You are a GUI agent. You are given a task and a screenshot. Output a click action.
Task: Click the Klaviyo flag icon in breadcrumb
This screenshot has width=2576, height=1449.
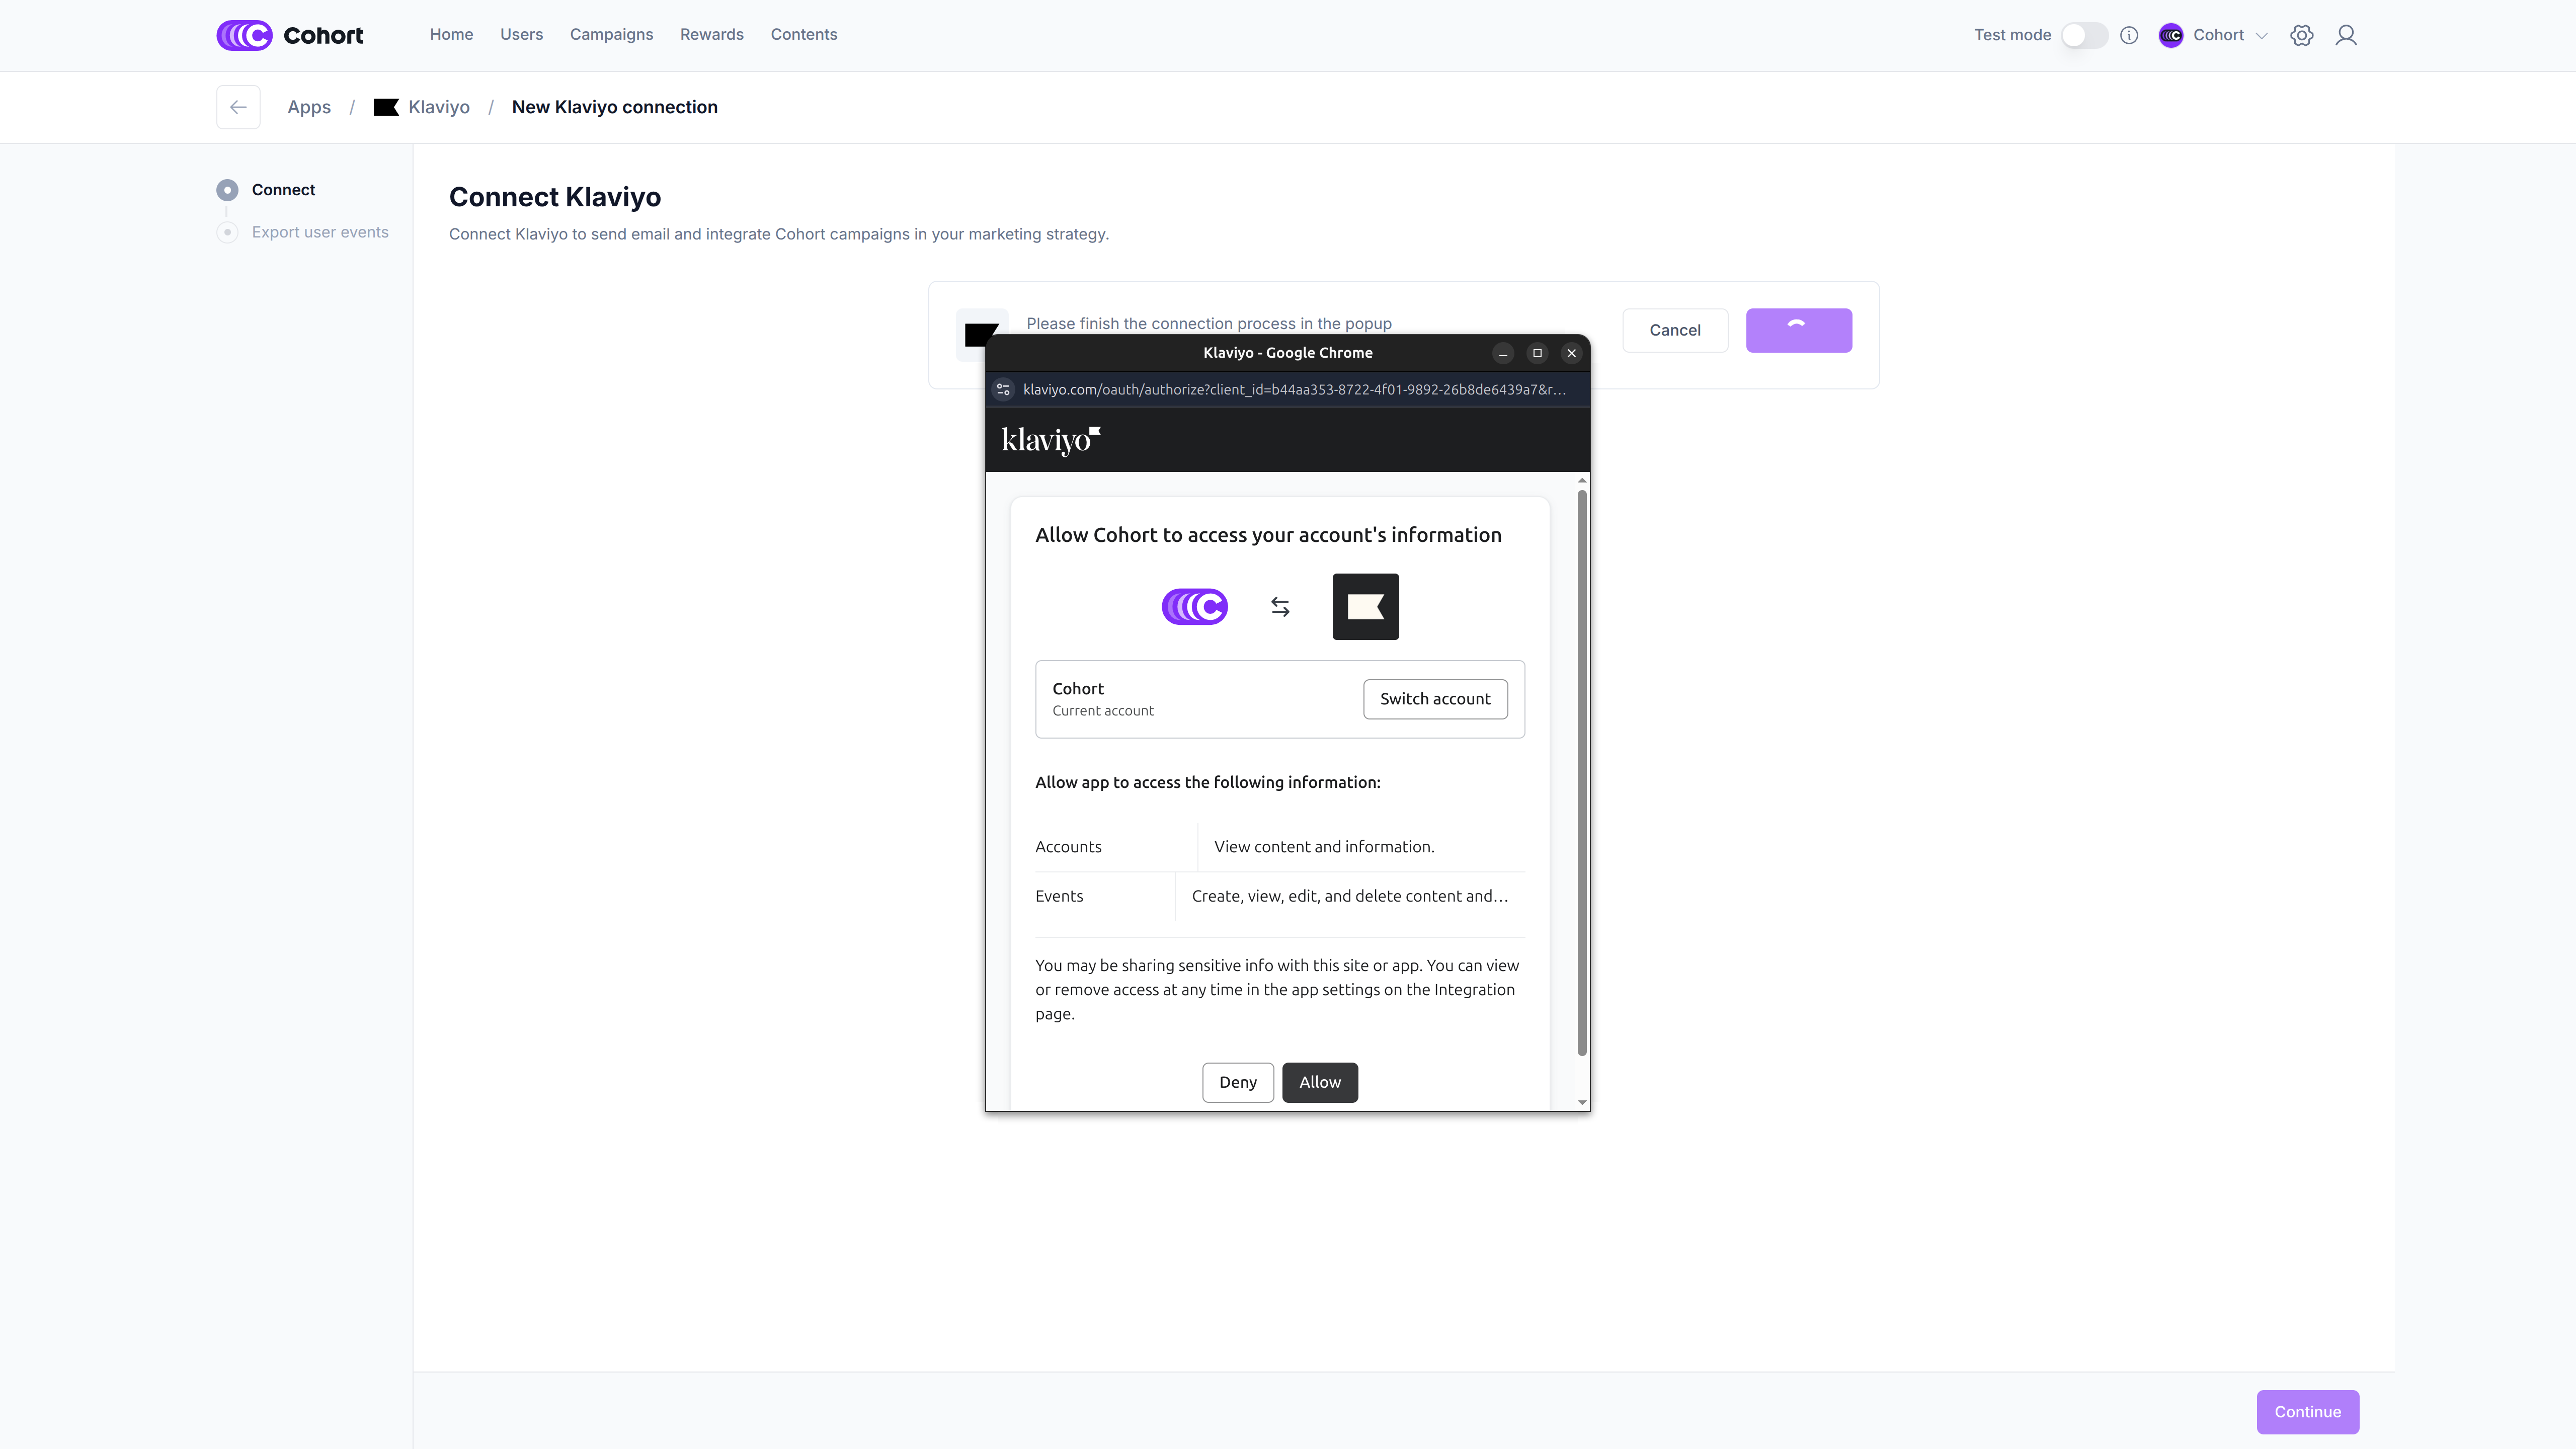[386, 107]
